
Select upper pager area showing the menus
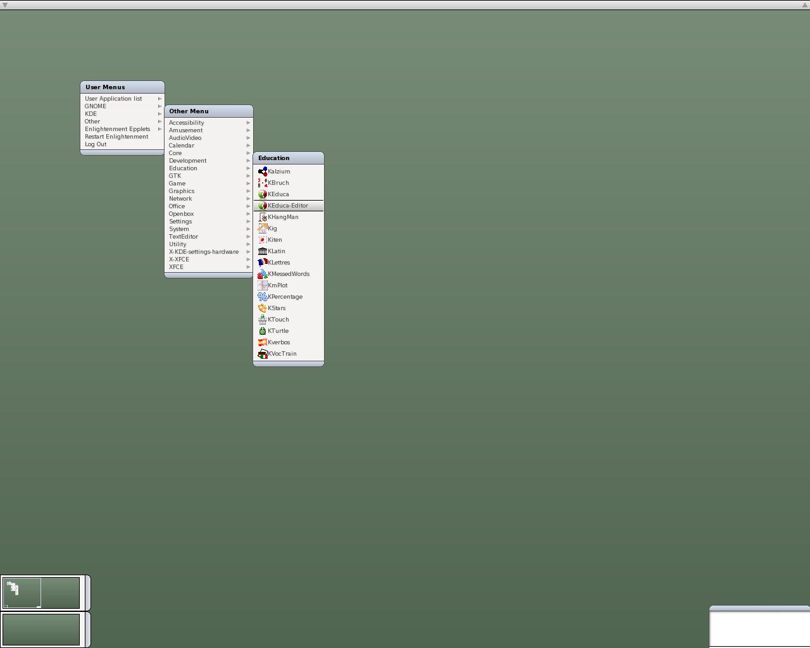(x=22, y=593)
